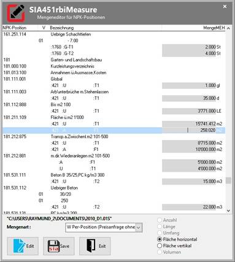Click the list scroll-down arrow
Screen dimensions: 235x262
pyautogui.click(x=228, y=210)
